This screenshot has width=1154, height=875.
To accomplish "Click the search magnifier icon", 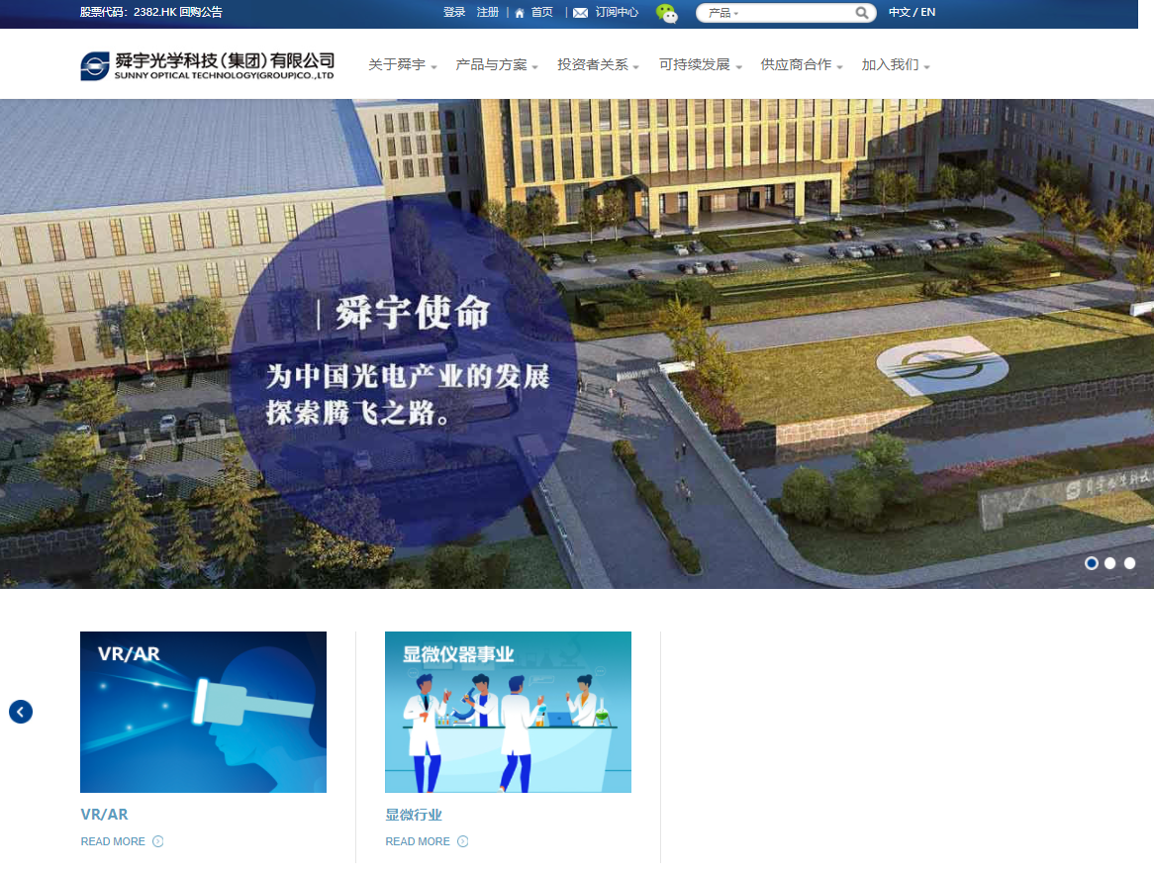I will click(862, 12).
